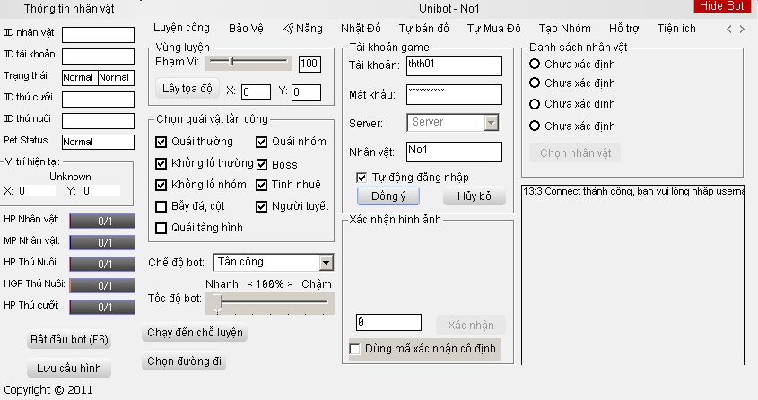Select second Chưa xác định radio option
Image resolution: width=758 pixels, height=400 pixels.
point(534,83)
